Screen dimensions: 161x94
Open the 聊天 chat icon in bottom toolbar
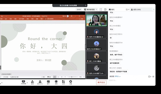(48, 81)
